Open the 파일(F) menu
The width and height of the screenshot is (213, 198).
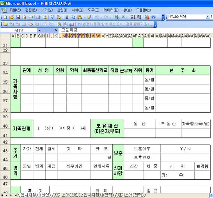(x=15, y=10)
